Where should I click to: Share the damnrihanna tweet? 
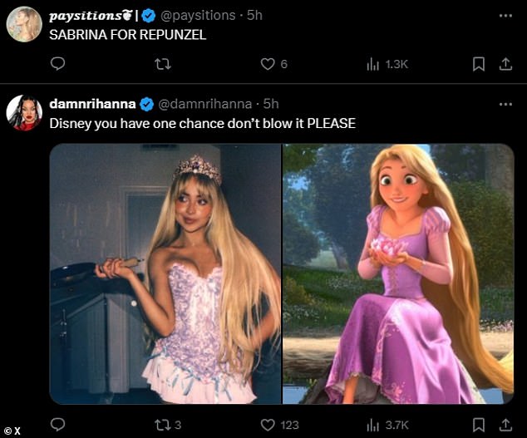(505, 425)
